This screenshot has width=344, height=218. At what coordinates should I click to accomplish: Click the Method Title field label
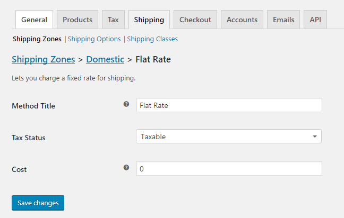tap(33, 106)
